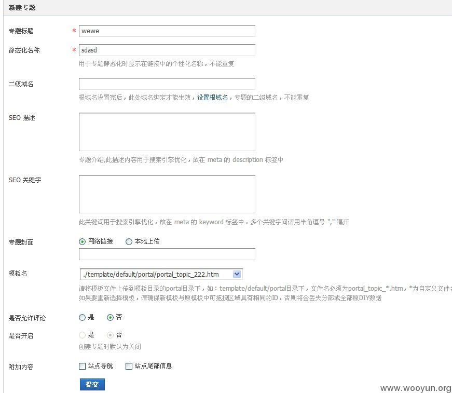The width and height of the screenshot is (452, 393).
Task: Choose 否 for 是否允许评论
Action: click(x=110, y=317)
